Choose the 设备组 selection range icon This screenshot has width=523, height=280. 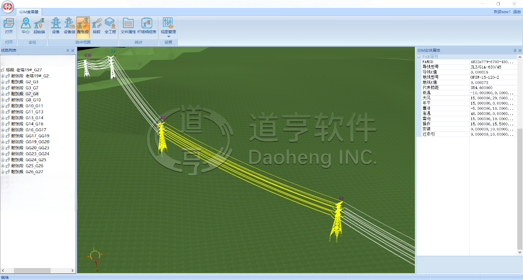click(69, 26)
